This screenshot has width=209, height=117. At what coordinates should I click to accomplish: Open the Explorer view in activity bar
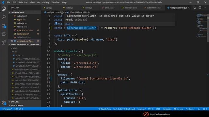coord(4,9)
